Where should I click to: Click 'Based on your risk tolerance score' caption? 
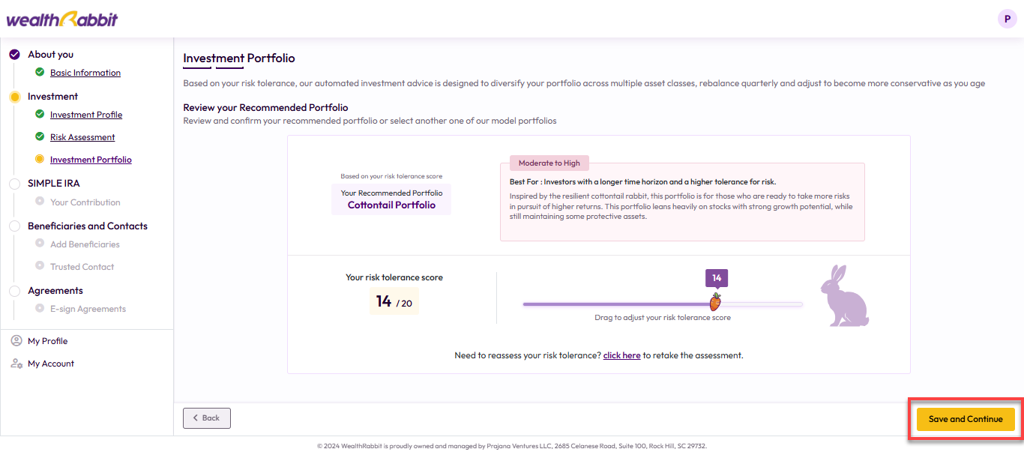[391, 177]
